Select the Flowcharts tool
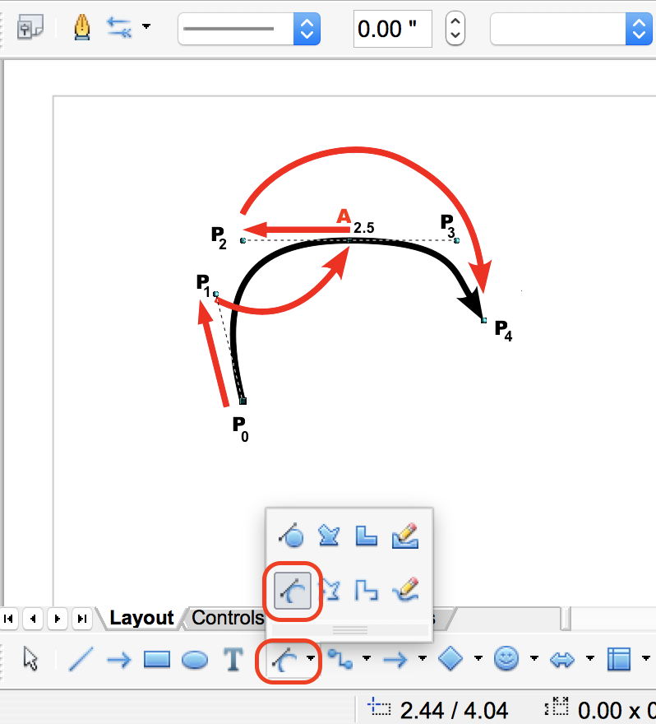 (x=619, y=659)
